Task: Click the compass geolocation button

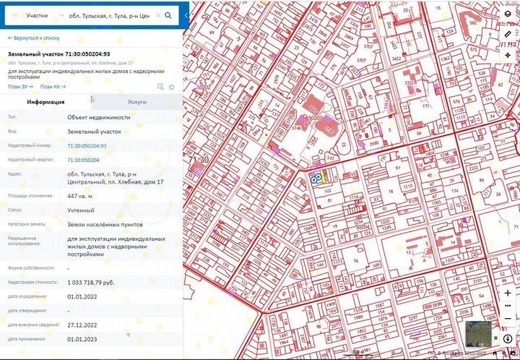Action: click(x=508, y=338)
